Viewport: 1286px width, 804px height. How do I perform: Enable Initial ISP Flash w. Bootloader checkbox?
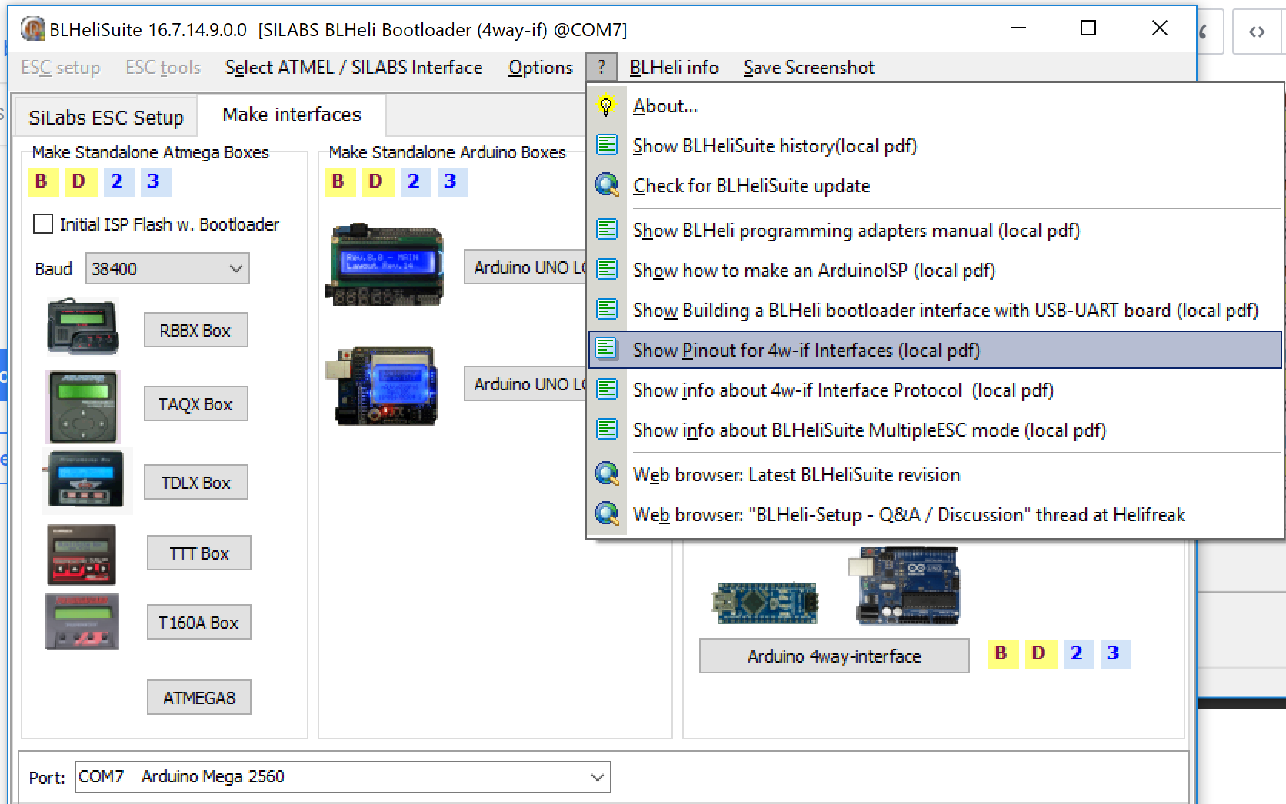[x=43, y=224]
